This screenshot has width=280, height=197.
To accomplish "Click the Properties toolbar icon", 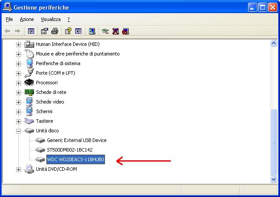I will [x=45, y=31].
